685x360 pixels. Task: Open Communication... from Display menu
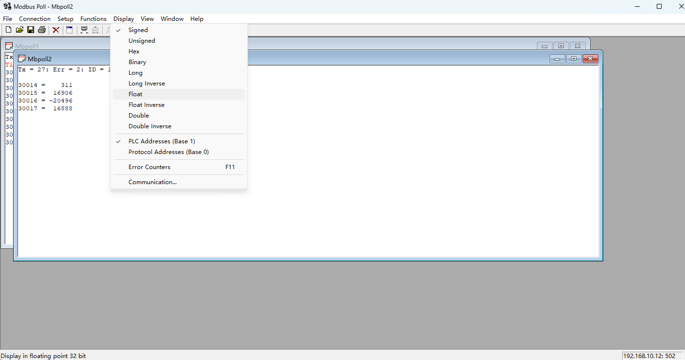coord(152,182)
